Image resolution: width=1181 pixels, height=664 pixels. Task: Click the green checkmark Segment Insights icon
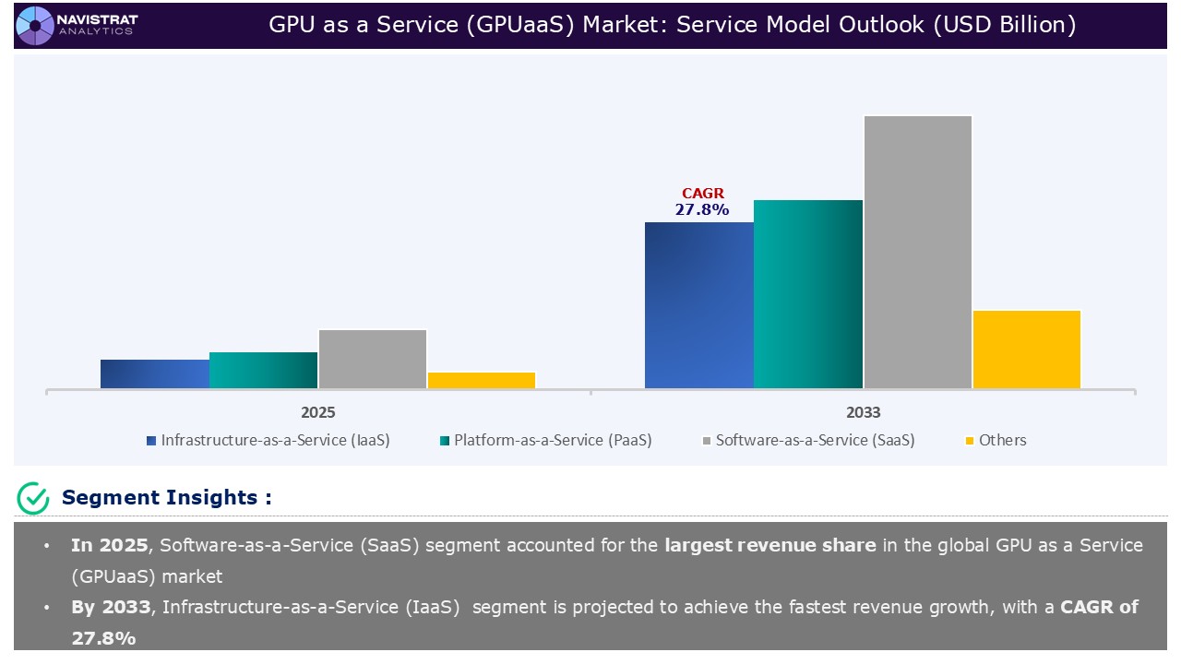coord(33,498)
